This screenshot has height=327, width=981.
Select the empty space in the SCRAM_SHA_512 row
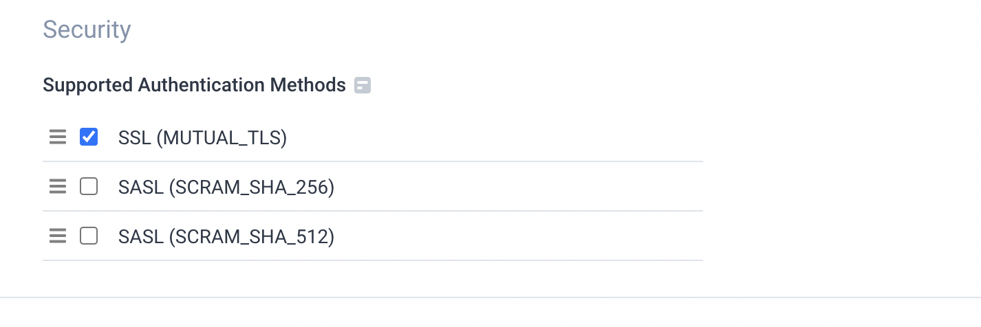pos(519,236)
